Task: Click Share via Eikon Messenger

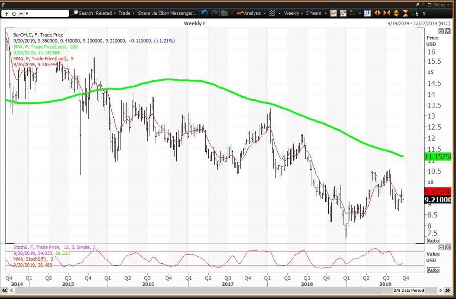Action: pos(168,13)
